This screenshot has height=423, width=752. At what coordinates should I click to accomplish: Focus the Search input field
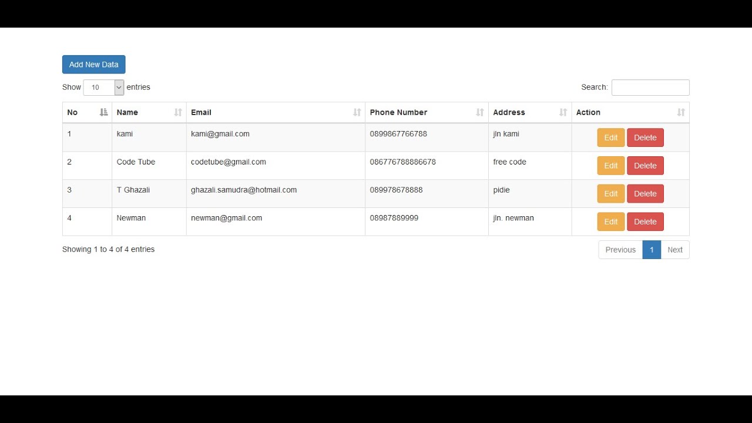coord(650,88)
